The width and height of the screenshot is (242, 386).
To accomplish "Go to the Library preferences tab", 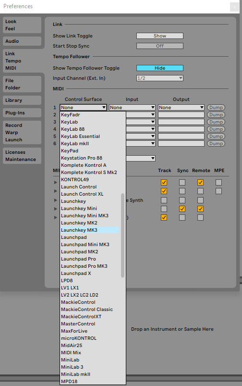I will [22, 100].
